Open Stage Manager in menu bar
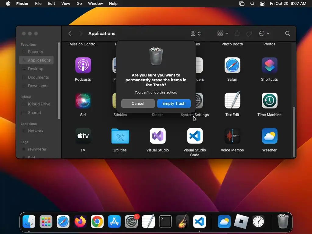This screenshot has width=312, height=234. tap(242, 4)
